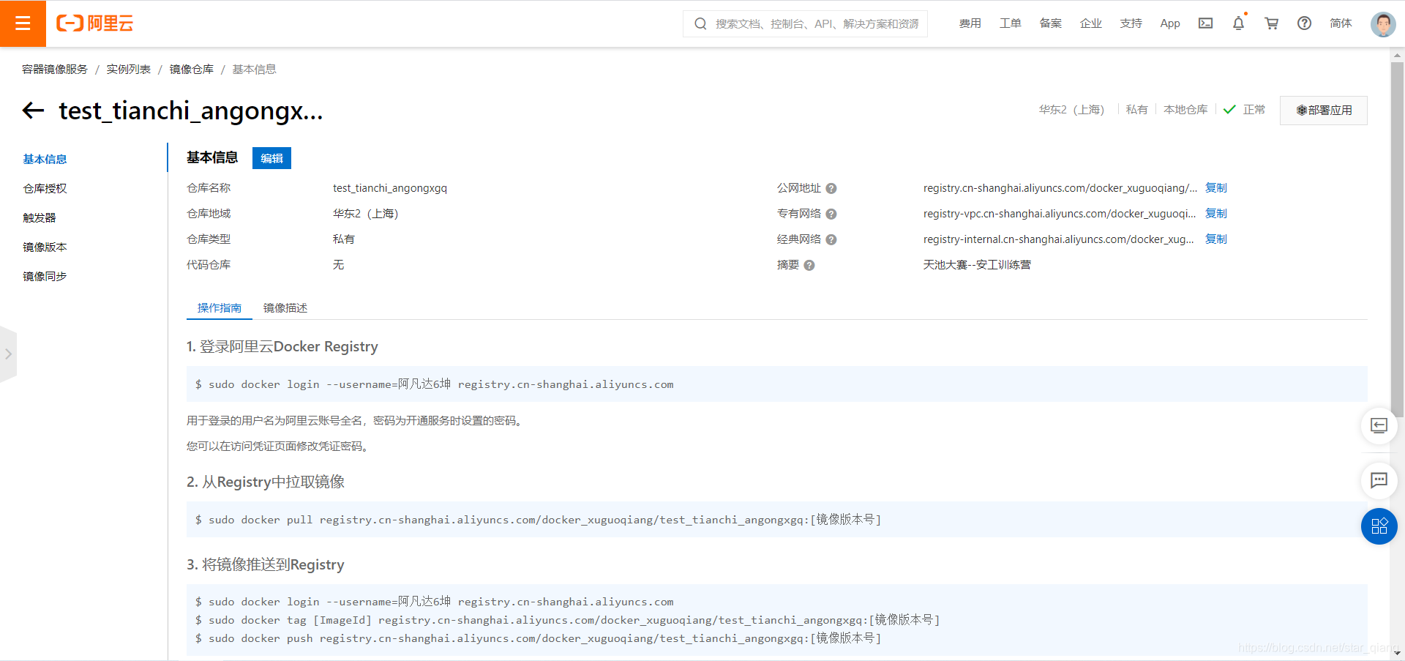The width and height of the screenshot is (1405, 661).
Task: Copy the 公网地址 registry URL
Action: (1216, 188)
